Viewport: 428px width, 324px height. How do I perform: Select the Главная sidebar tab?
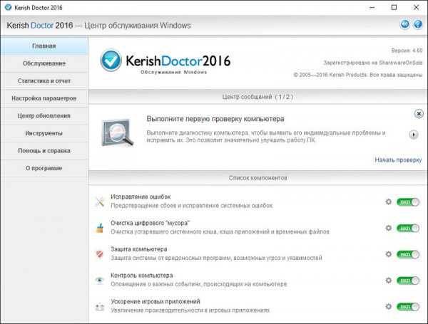pyautogui.click(x=44, y=46)
